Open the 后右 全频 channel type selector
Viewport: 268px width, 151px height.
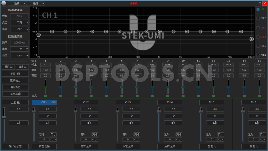click(x=170, y=146)
